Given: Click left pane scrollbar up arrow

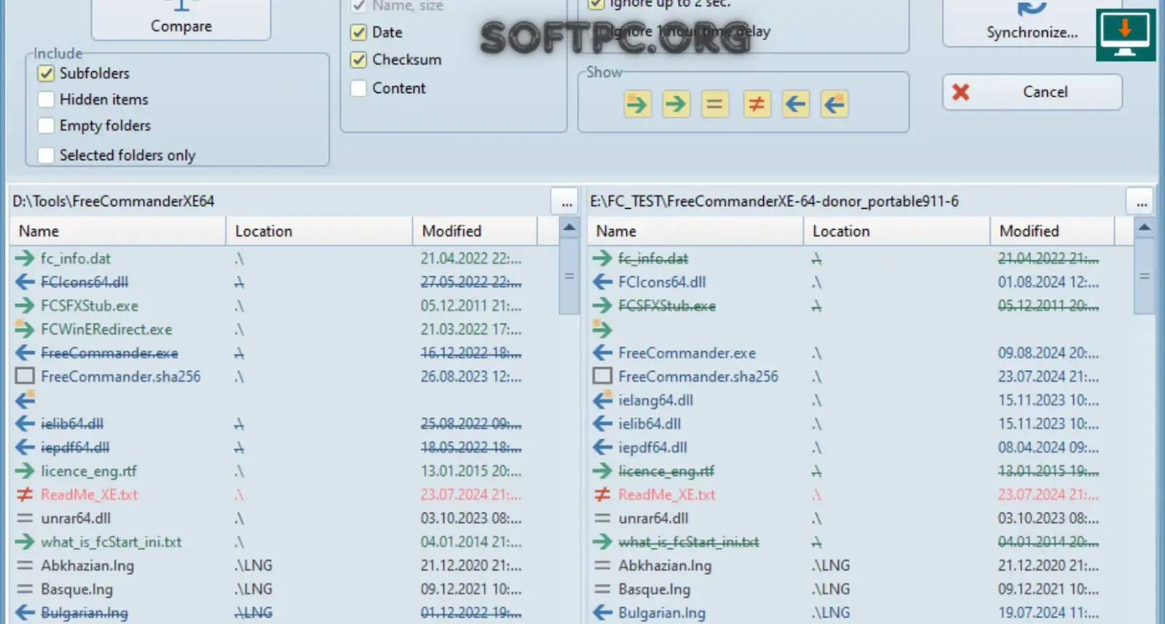Looking at the screenshot, I should (x=569, y=228).
